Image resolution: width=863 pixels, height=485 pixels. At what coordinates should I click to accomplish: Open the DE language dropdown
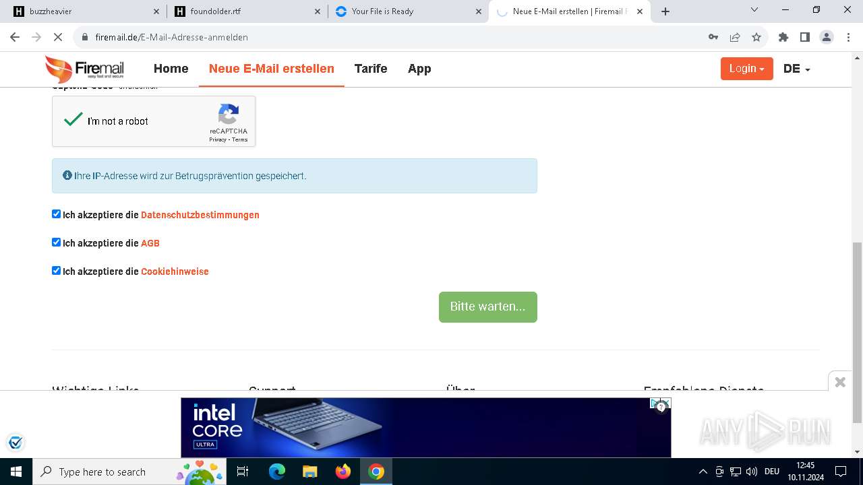796,69
